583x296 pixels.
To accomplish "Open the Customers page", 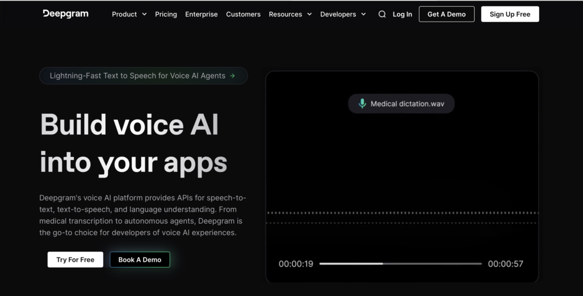I will 243,14.
